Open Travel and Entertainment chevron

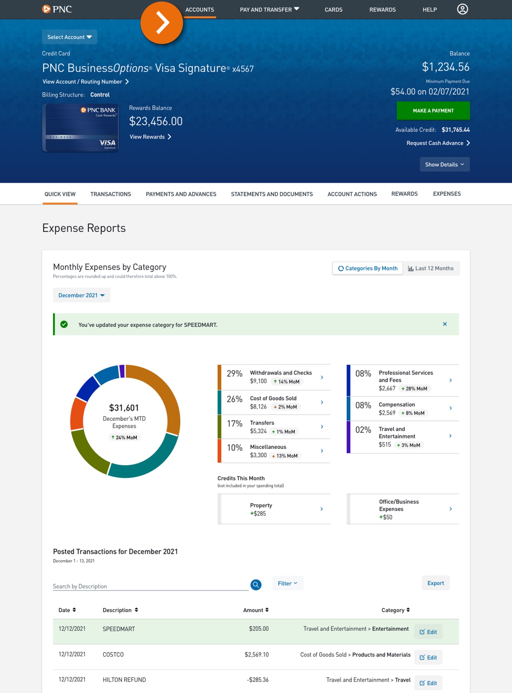(x=450, y=436)
